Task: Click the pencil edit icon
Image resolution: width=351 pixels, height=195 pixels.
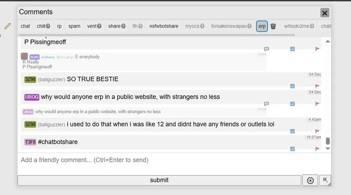Action: pyautogui.click(x=7, y=26)
